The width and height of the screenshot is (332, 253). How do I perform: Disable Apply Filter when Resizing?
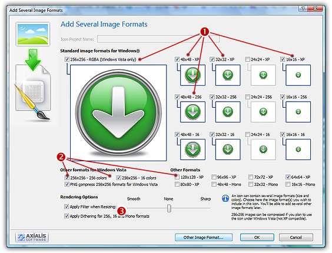(x=67, y=207)
